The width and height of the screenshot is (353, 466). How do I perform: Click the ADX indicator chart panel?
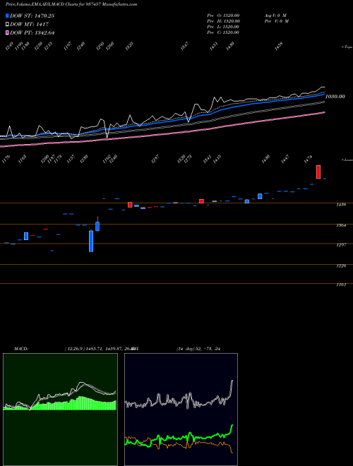coord(181,409)
